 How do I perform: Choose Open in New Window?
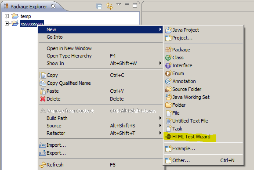(101, 48)
